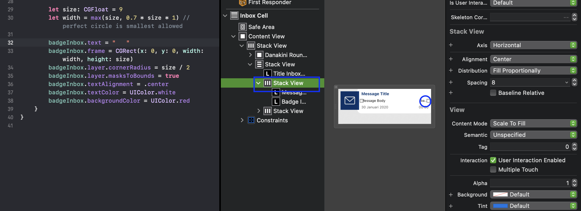Select the First Responder cube icon
This screenshot has width=581, height=211.
pos(242,3)
